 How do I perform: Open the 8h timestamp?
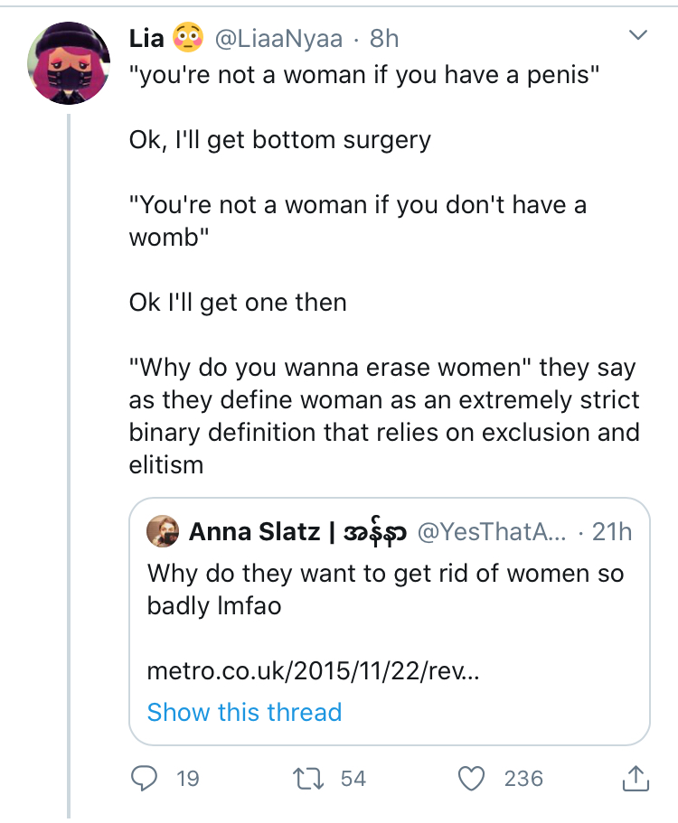[x=384, y=38]
